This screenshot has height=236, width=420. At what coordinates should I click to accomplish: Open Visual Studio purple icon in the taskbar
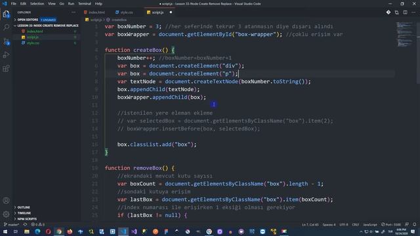point(134,231)
